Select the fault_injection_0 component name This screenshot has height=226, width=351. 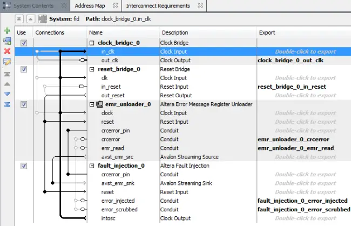click(x=121, y=165)
